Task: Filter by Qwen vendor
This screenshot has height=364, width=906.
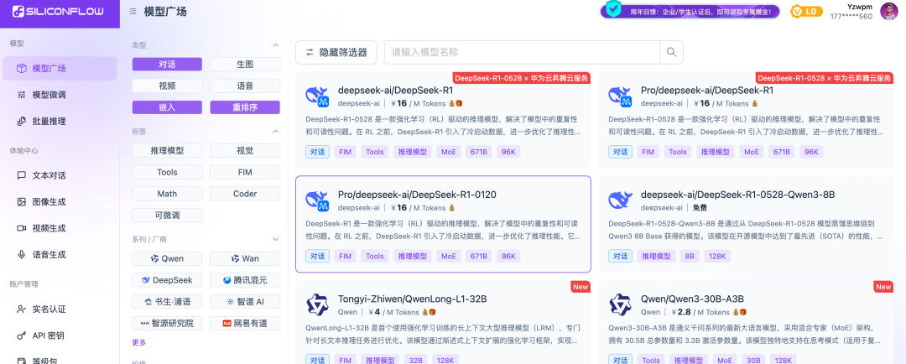Action: 167,258
